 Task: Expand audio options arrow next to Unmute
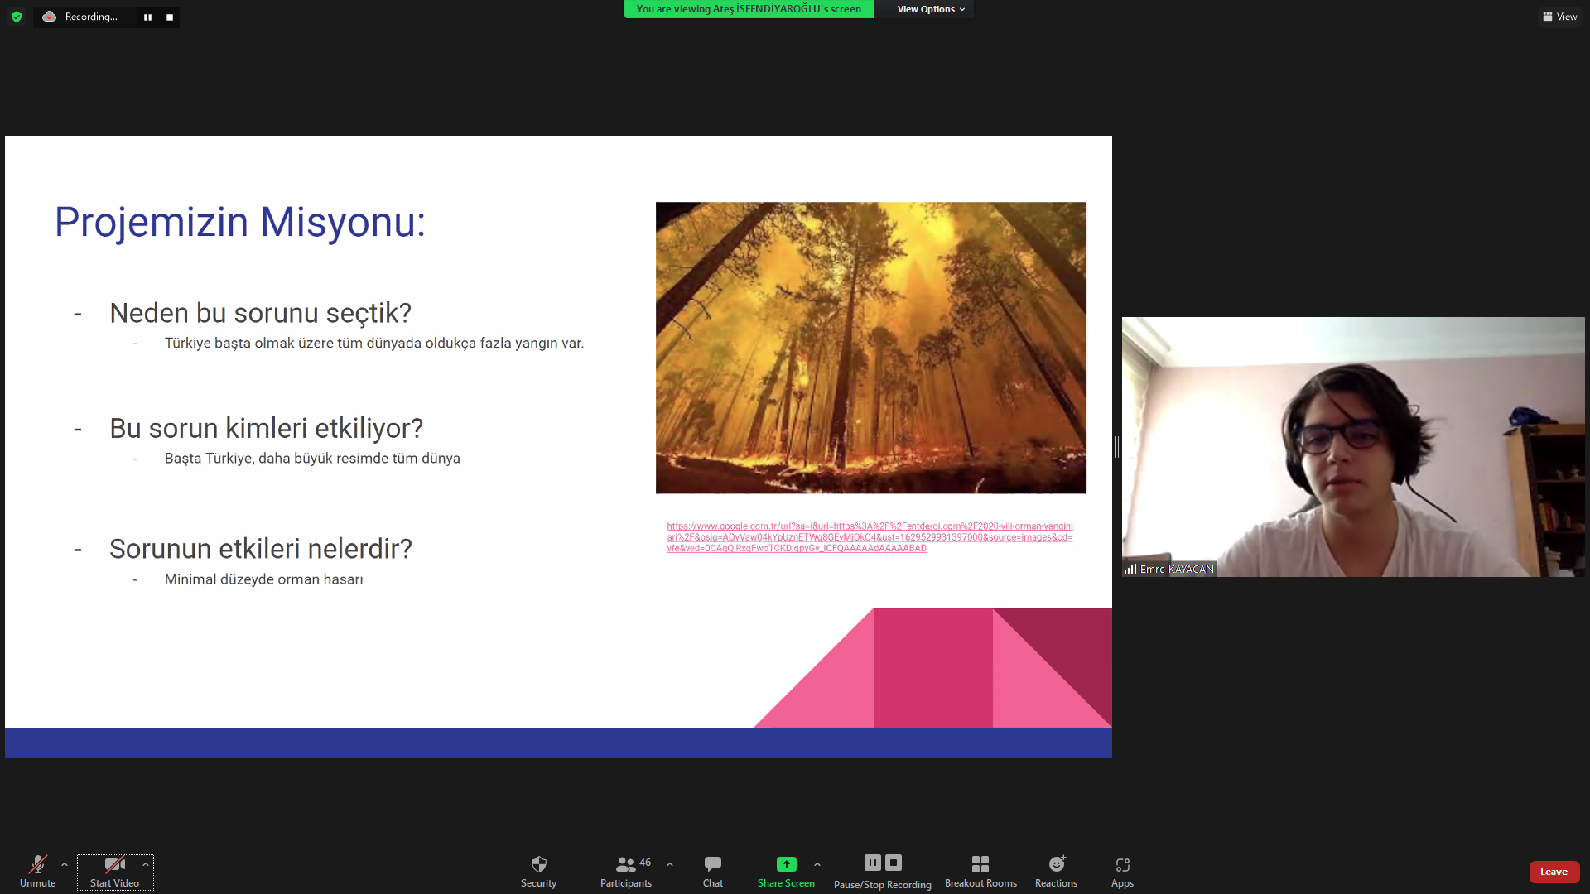pyautogui.click(x=65, y=864)
